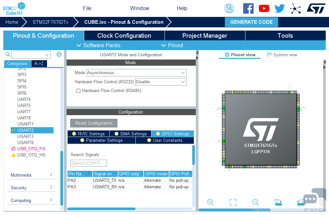Fit the chip view to window
This screenshot has height=215, width=329.
(233, 202)
